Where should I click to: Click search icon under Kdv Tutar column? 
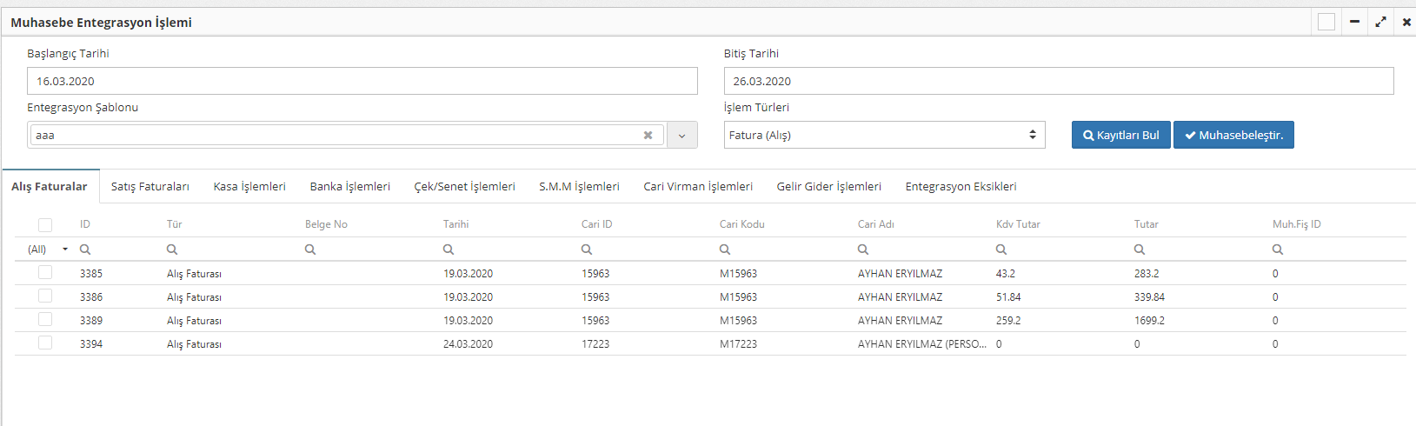1001,250
